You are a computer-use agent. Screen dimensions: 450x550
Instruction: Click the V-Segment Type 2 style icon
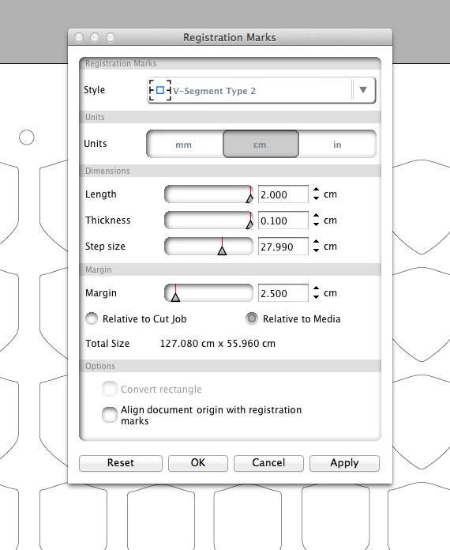pyautogui.click(x=160, y=91)
